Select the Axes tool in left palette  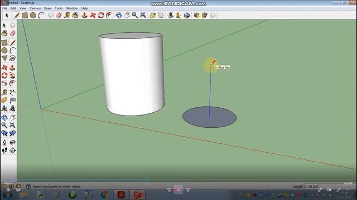(x=4, y=108)
